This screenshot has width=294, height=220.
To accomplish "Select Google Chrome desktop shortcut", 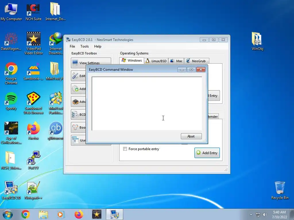I will [x=11, y=73].
